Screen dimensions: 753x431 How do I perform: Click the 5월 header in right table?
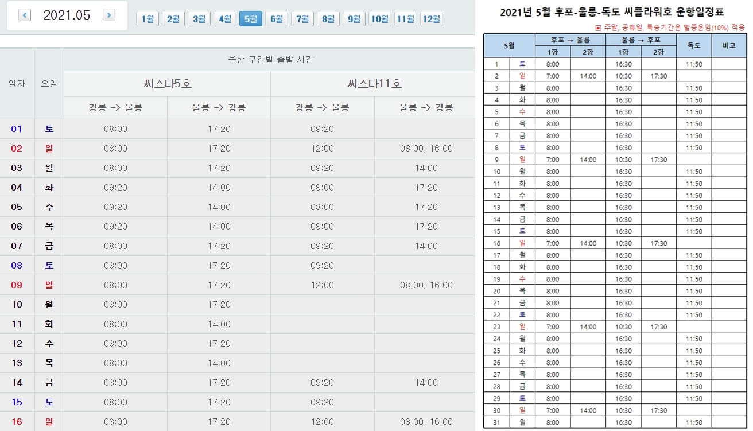[x=510, y=46]
